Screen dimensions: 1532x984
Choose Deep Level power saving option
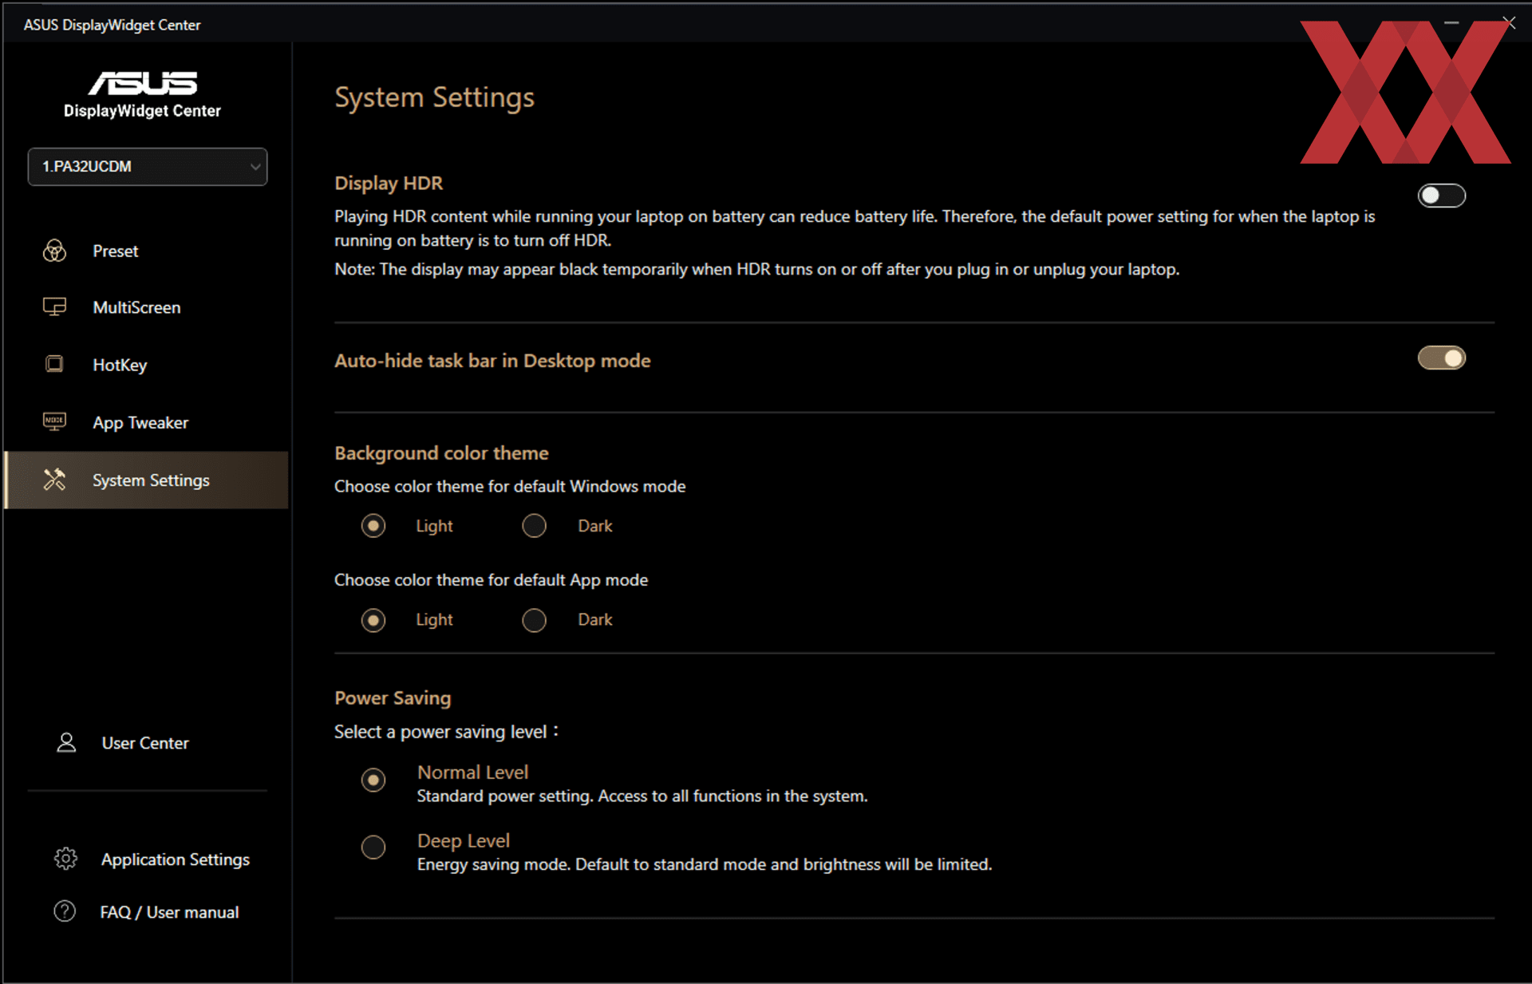point(373,847)
